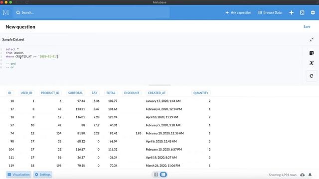Screen dimensions: 319x179
Task: Click the discount value 1.85
Action: (139, 133)
